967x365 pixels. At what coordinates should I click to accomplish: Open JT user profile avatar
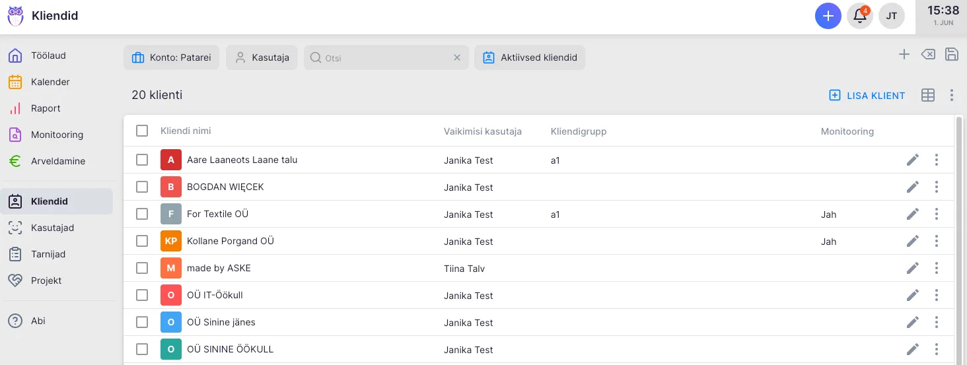click(x=892, y=16)
